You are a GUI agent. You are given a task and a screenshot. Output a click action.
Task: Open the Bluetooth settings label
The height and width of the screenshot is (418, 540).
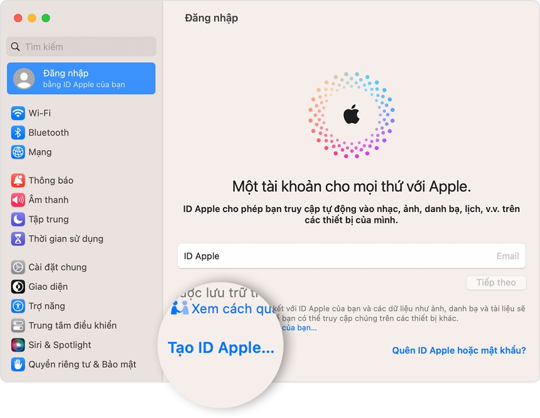[x=48, y=132]
